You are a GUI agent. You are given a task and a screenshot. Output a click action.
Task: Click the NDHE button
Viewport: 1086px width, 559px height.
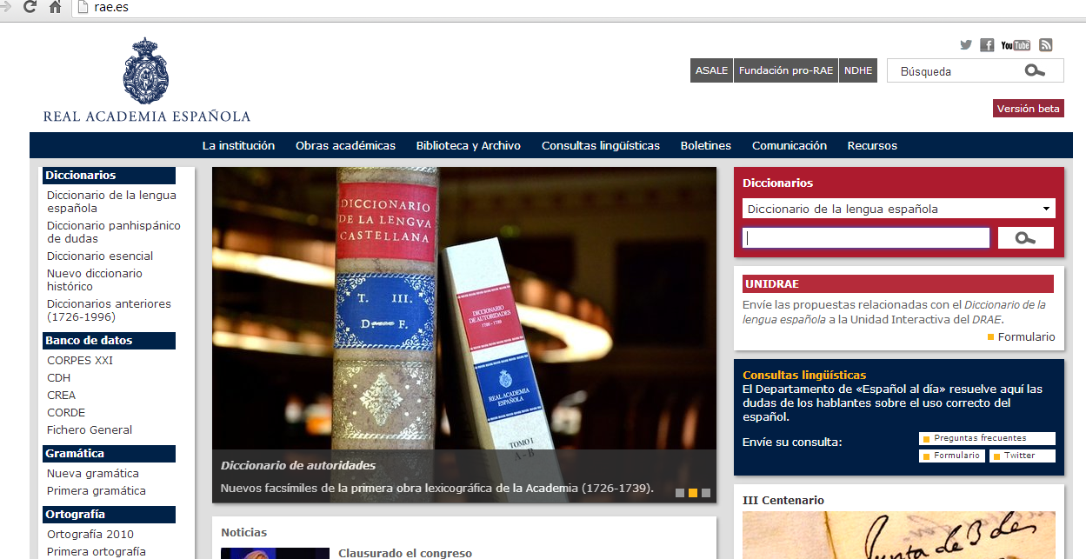point(857,70)
